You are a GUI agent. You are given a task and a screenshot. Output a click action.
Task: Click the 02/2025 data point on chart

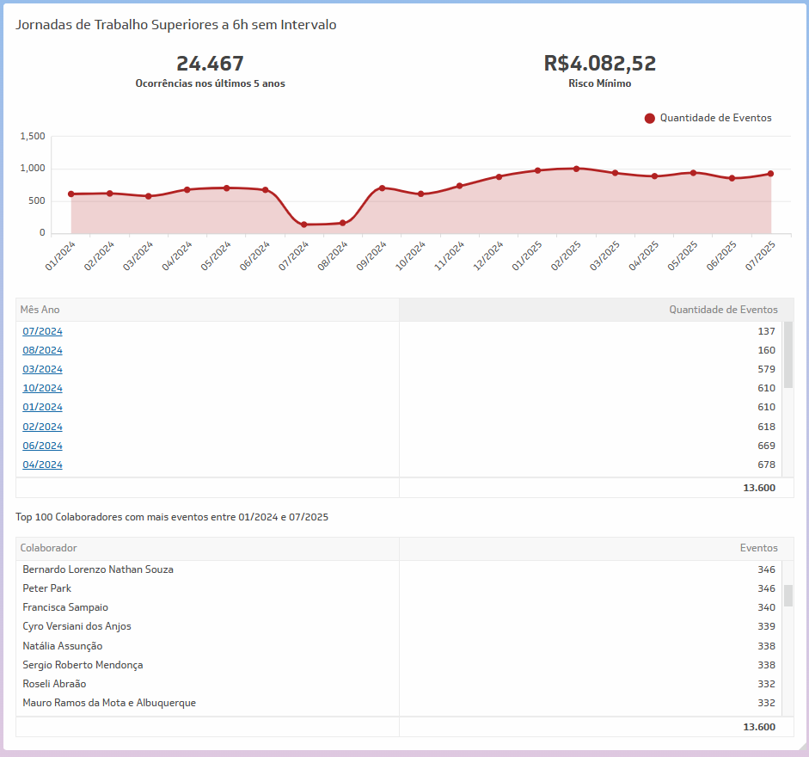pyautogui.click(x=576, y=169)
